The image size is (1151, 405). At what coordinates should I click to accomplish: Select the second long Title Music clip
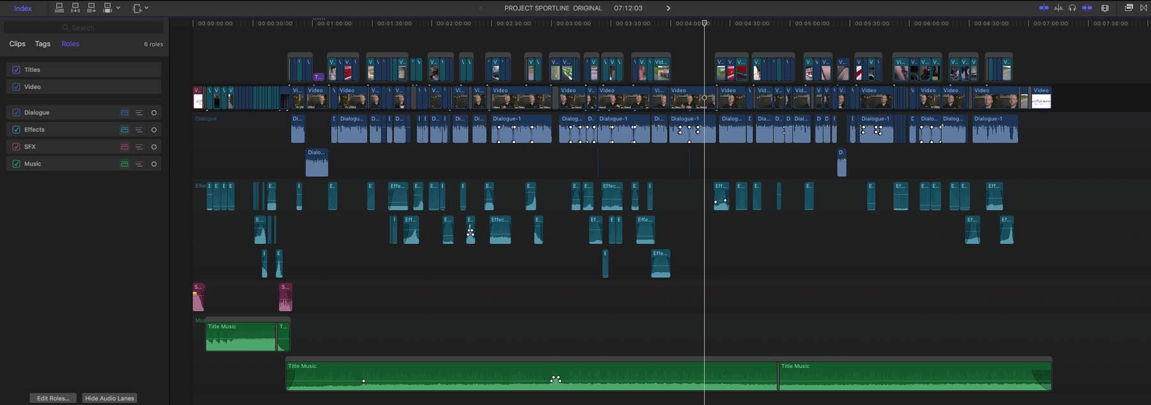(x=915, y=376)
